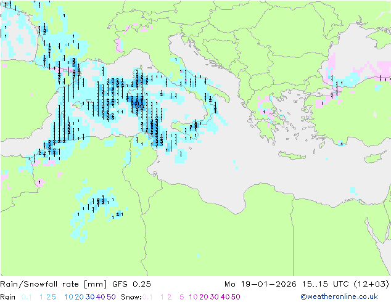Click the Snow legend label
Screen dimensions: 391x302
click(x=130, y=296)
